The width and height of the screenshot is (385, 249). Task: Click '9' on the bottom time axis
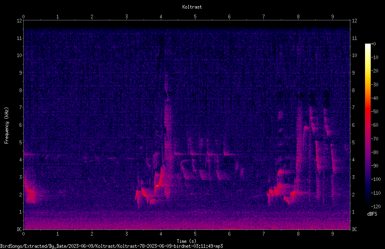[x=332, y=234]
